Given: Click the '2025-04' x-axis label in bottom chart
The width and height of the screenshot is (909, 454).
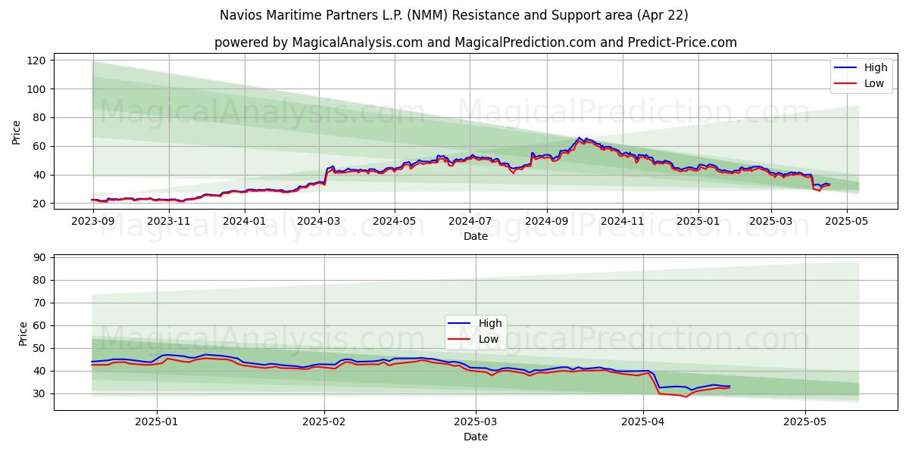Looking at the screenshot, I should (x=643, y=421).
